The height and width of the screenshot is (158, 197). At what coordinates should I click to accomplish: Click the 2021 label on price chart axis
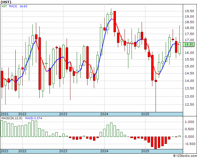point(5,114)
